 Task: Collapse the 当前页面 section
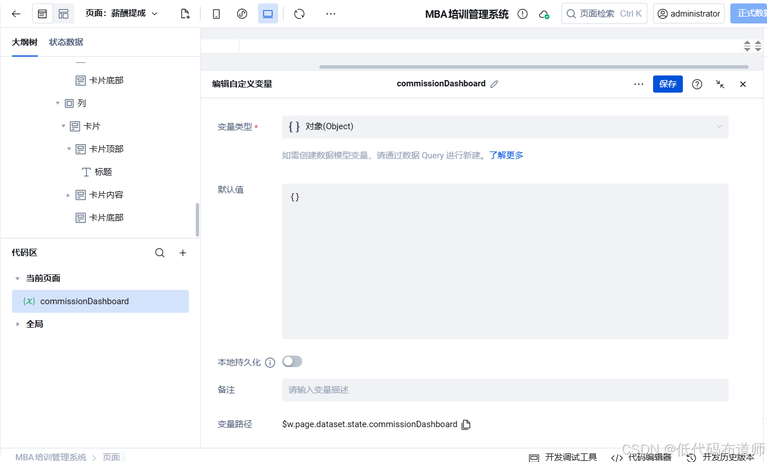17,278
